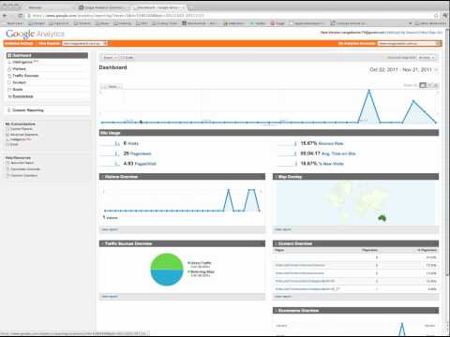Click the Bounce Rate sparkline icon
450x337 pixels.
click(x=287, y=143)
